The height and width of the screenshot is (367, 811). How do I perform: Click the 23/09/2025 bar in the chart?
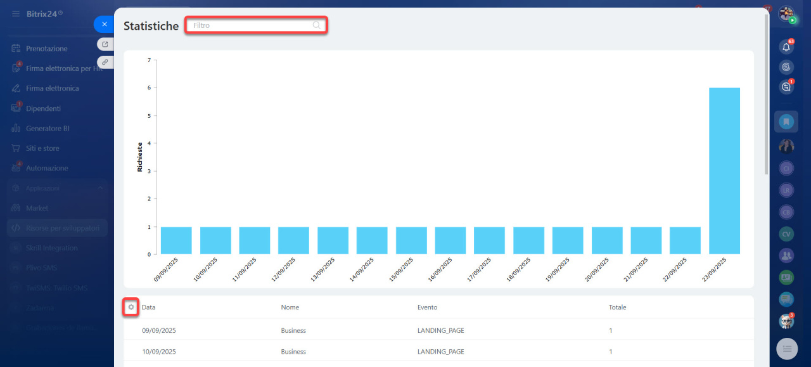[x=724, y=171]
